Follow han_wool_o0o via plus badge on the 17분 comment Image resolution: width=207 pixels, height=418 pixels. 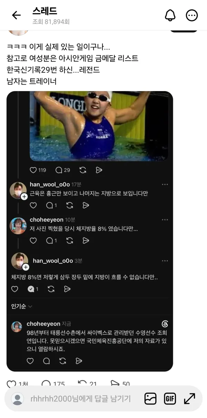24,196
